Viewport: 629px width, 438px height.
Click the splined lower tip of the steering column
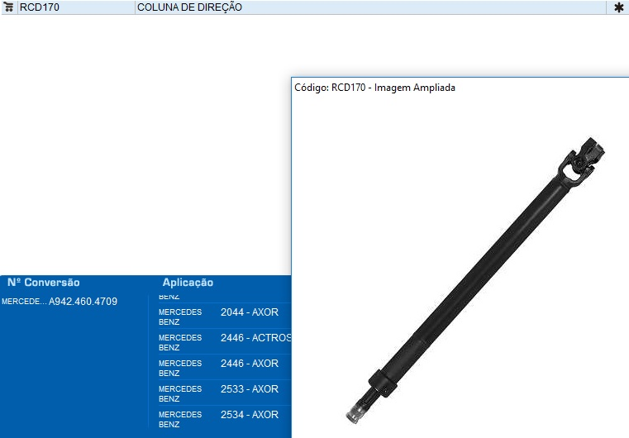[x=353, y=411]
